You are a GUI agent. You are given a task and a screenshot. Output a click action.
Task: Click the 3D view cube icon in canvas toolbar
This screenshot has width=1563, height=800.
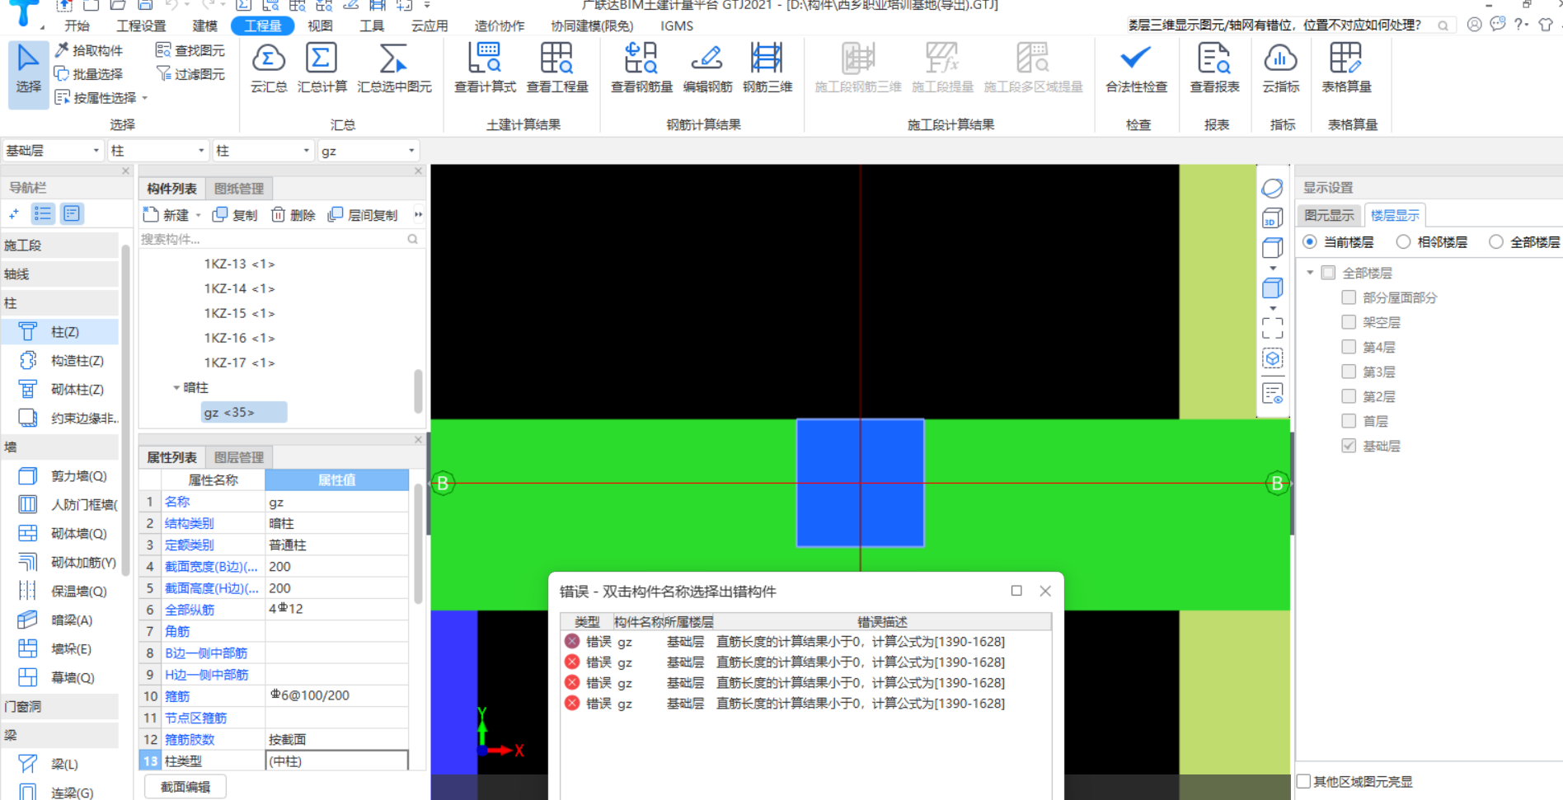(1272, 218)
